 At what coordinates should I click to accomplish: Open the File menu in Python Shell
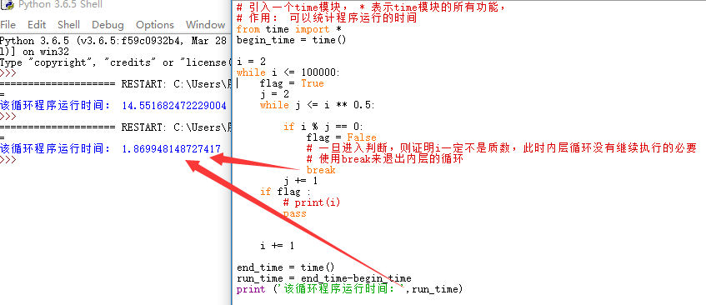(x=8, y=25)
